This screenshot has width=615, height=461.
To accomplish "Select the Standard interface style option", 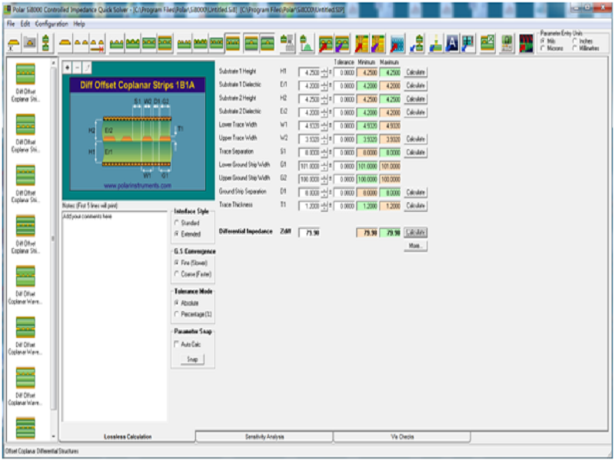I will point(178,223).
